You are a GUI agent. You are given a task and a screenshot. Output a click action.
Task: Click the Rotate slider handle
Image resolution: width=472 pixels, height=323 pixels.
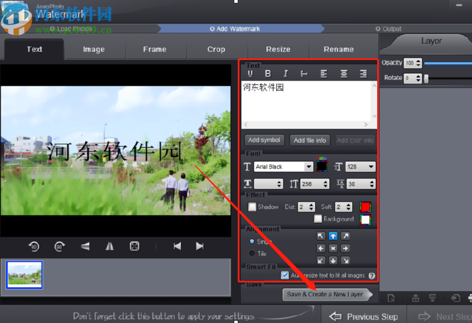click(426, 78)
